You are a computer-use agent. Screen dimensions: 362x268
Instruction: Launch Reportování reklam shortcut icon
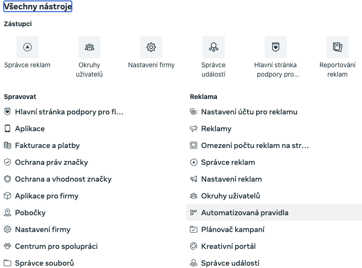[x=338, y=47]
